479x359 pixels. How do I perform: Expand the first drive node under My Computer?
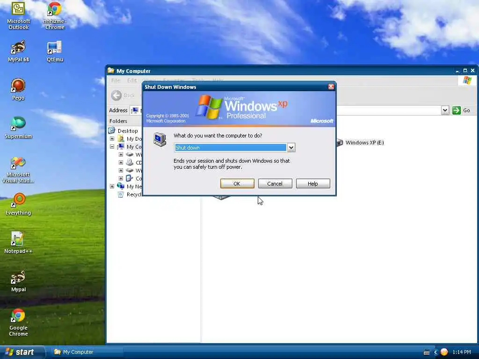tap(121, 154)
